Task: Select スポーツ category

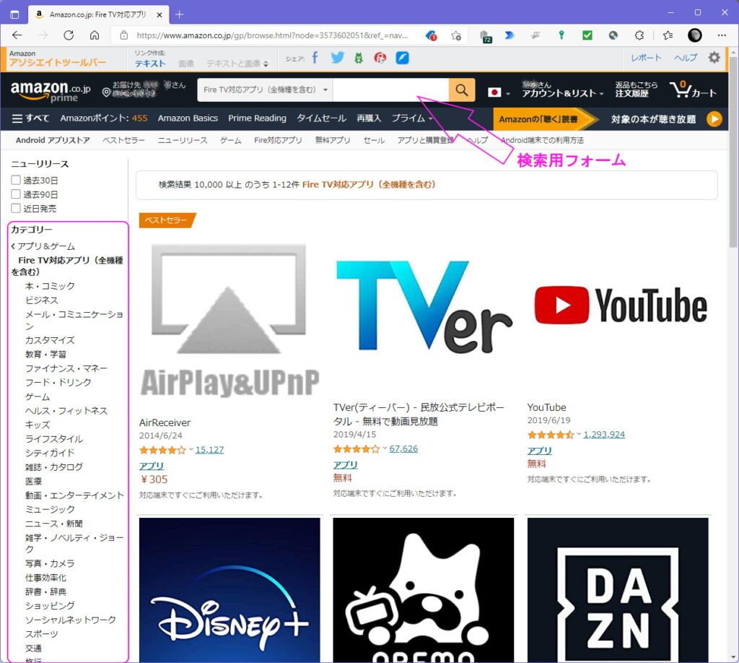Action: pyautogui.click(x=41, y=634)
